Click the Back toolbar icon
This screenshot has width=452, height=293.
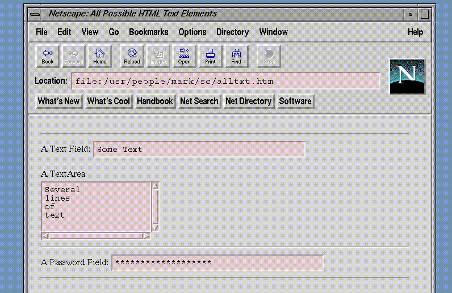[x=48, y=56]
